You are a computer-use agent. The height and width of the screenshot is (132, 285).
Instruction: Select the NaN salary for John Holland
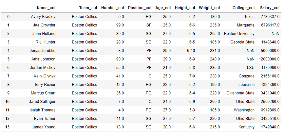click(x=275, y=34)
